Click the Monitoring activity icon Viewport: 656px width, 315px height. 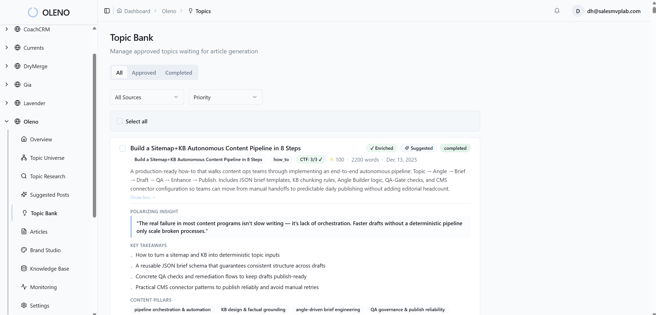24,287
